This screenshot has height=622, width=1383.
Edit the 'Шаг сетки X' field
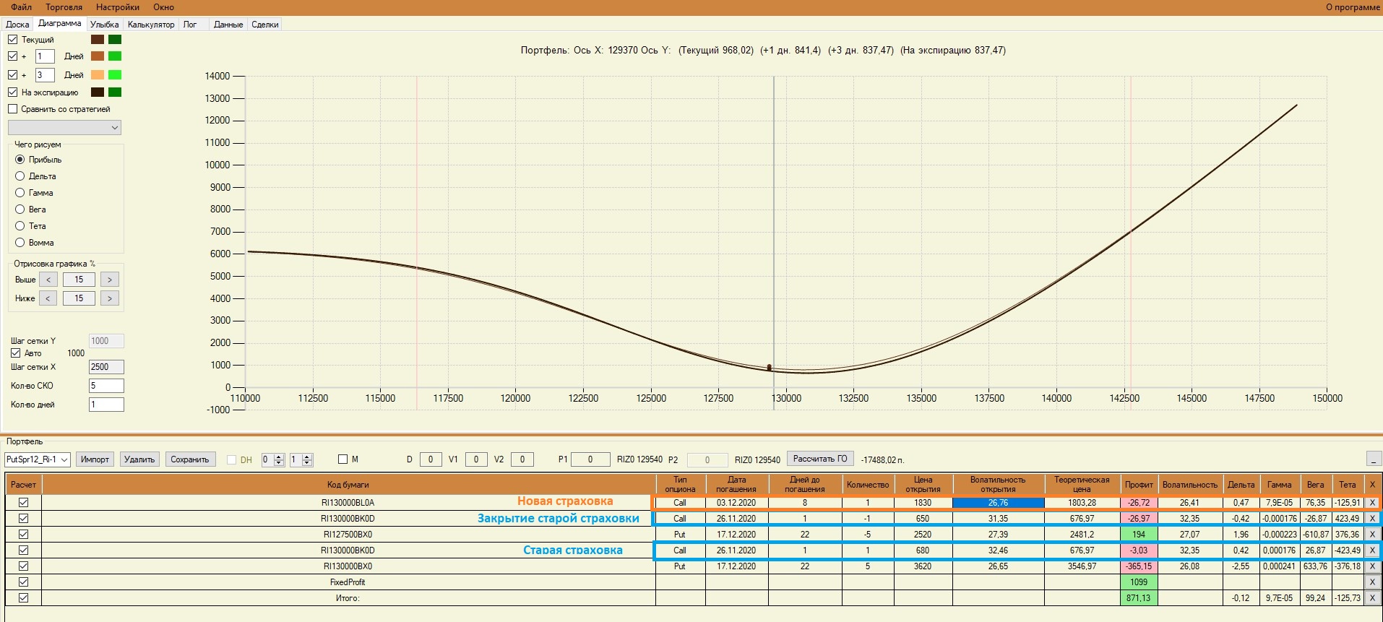click(x=106, y=367)
